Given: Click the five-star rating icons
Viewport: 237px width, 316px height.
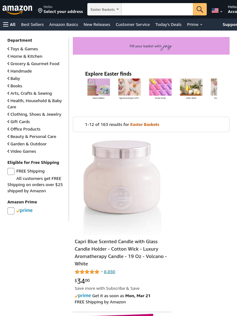Looking at the screenshot, I should click(x=87, y=272).
